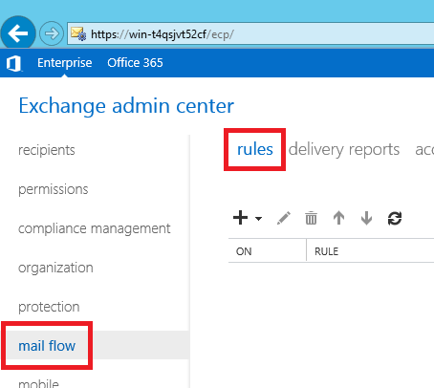
Task: Open recipients in the left navigation
Action: (x=47, y=150)
